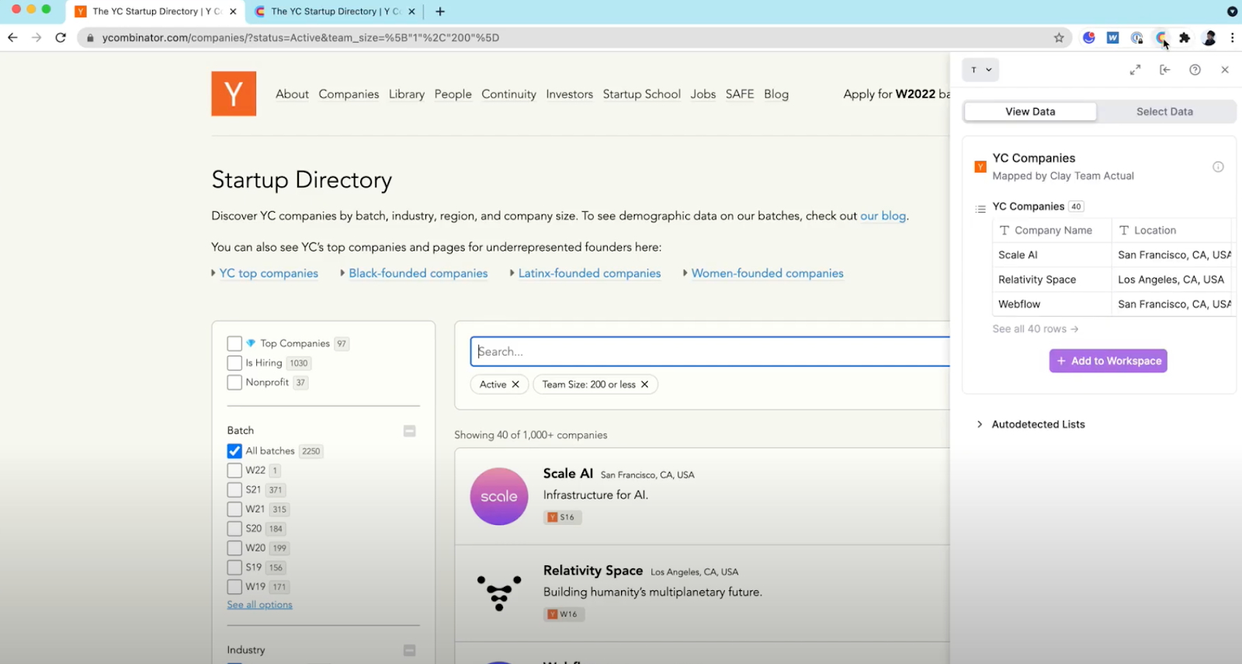The image size is (1242, 664).
Task: Reload the page with refresh icon
Action: 61,37
